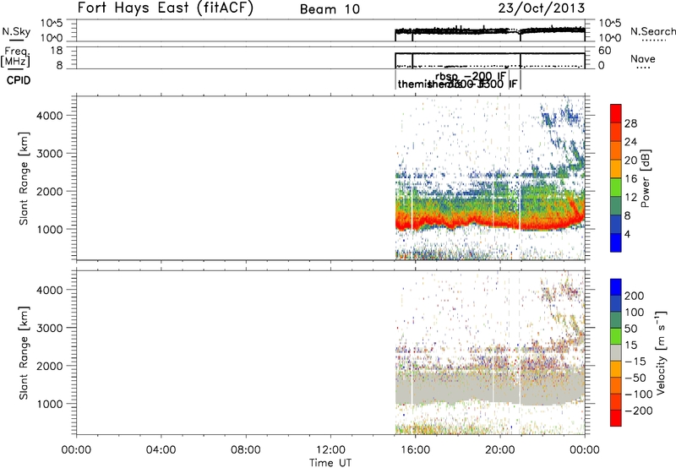This screenshot has height=468, width=676.
Task: Click the velocity panel 'Slant Range [km]' label
Action: 24,353
